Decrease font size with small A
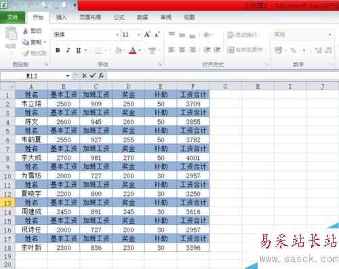This screenshot has height=269, width=339. tap(157, 35)
